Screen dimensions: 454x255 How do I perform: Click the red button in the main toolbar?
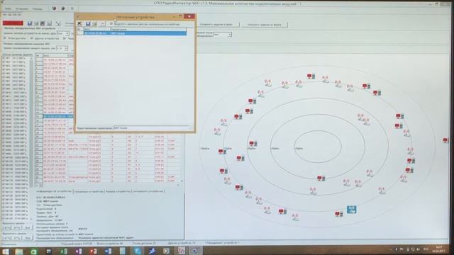[13, 23]
